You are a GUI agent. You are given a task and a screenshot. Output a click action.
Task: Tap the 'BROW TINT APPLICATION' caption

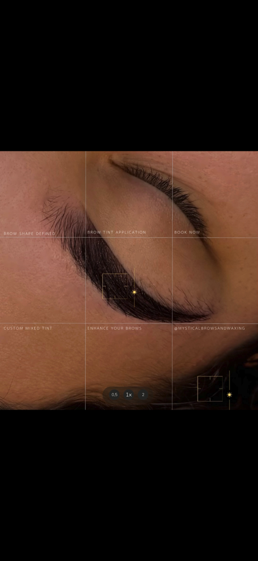117,232
